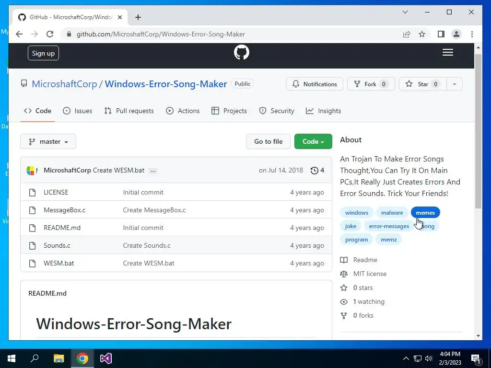
Task: Click the GitHub Octocat logo in header
Action: tap(242, 52)
